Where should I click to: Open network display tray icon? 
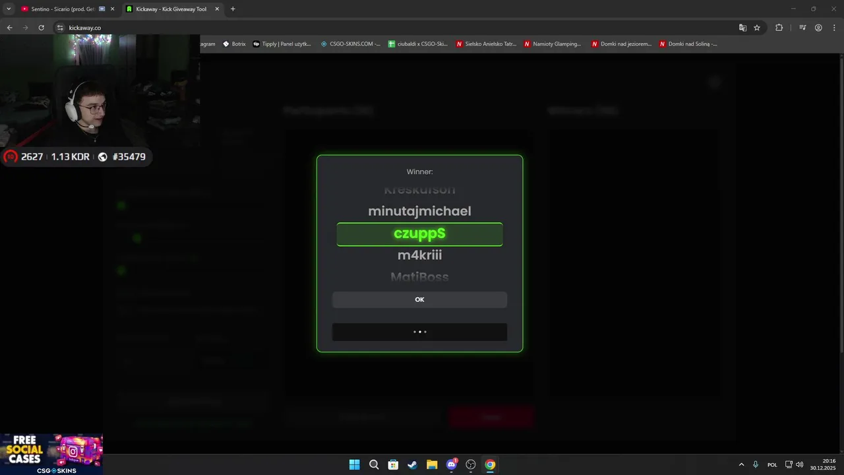(789, 464)
